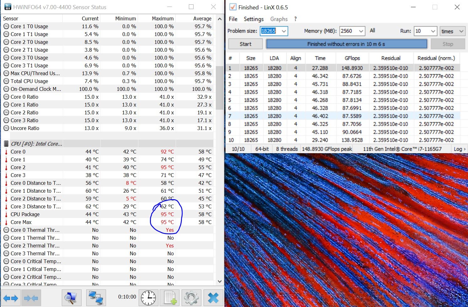Click the networked monitors remote icon

pyautogui.click(x=96, y=297)
